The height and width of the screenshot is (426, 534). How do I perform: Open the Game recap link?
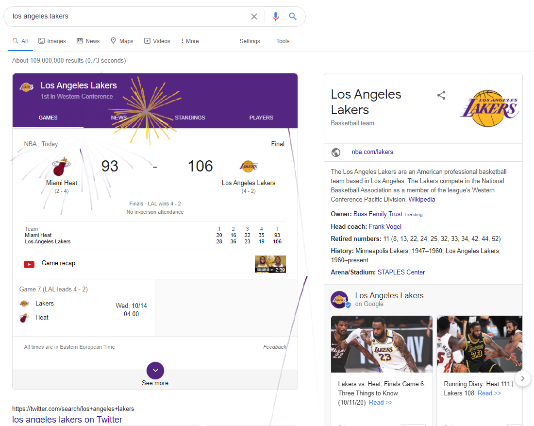coord(58,263)
